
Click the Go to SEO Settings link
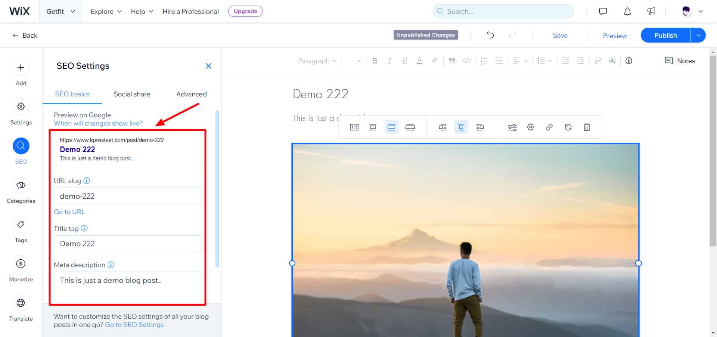tap(134, 325)
